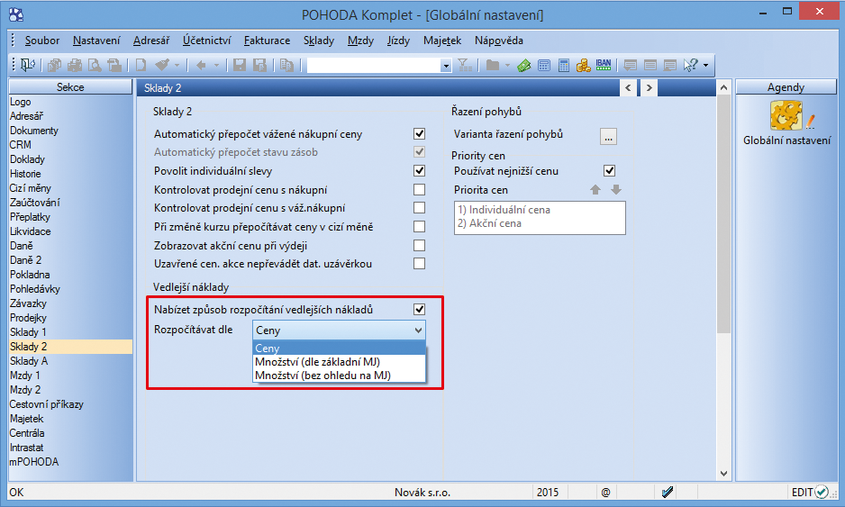Click the green check icon beside EDIT
Image resolution: width=845 pixels, height=507 pixels.
tap(822, 492)
